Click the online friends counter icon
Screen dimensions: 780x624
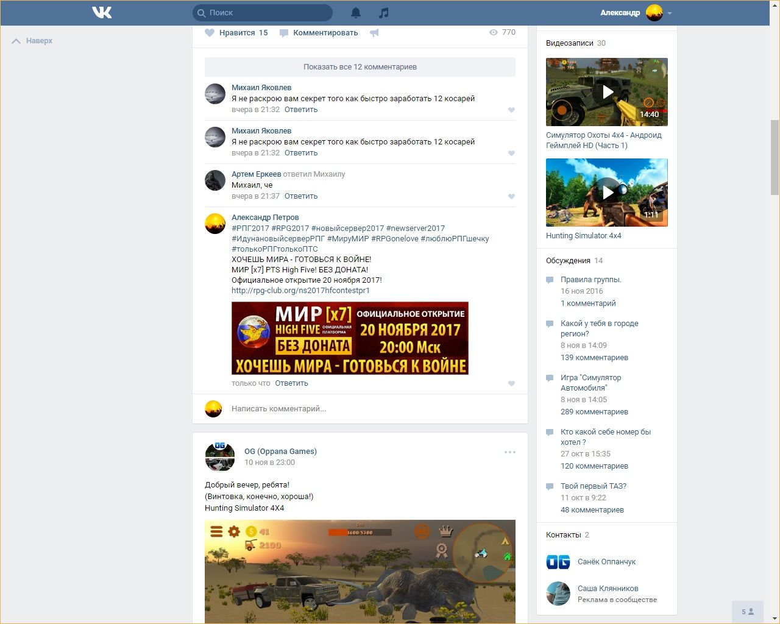click(747, 611)
